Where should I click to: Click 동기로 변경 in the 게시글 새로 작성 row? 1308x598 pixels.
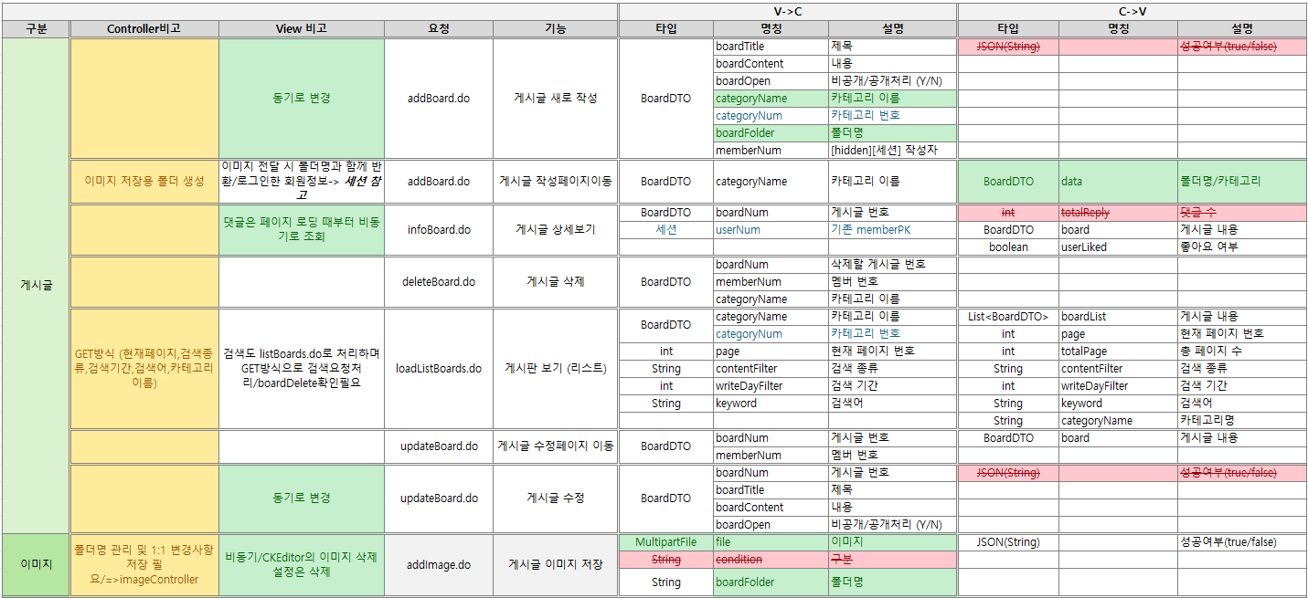pyautogui.click(x=301, y=99)
